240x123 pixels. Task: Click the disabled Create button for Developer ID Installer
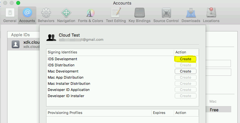pyautogui.click(x=185, y=96)
